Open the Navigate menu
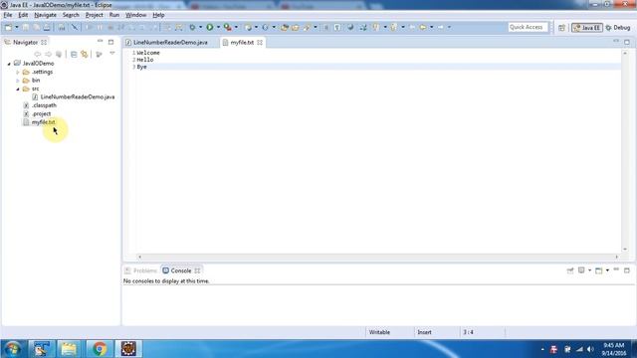 tap(46, 15)
